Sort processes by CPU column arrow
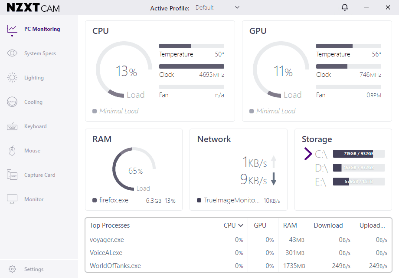 (241, 225)
